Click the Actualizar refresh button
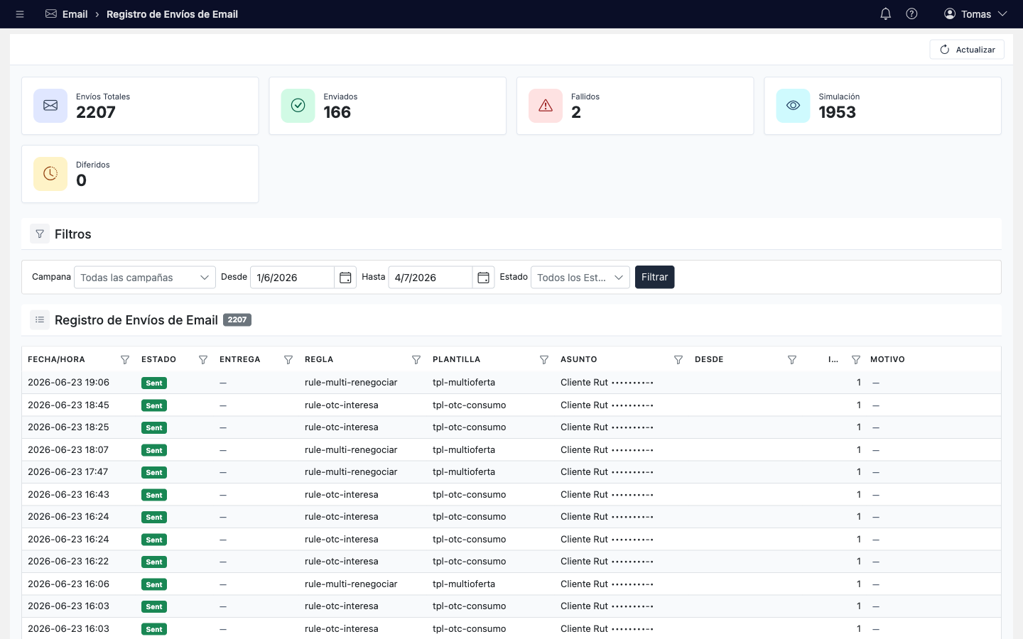The width and height of the screenshot is (1023, 639). click(x=967, y=50)
